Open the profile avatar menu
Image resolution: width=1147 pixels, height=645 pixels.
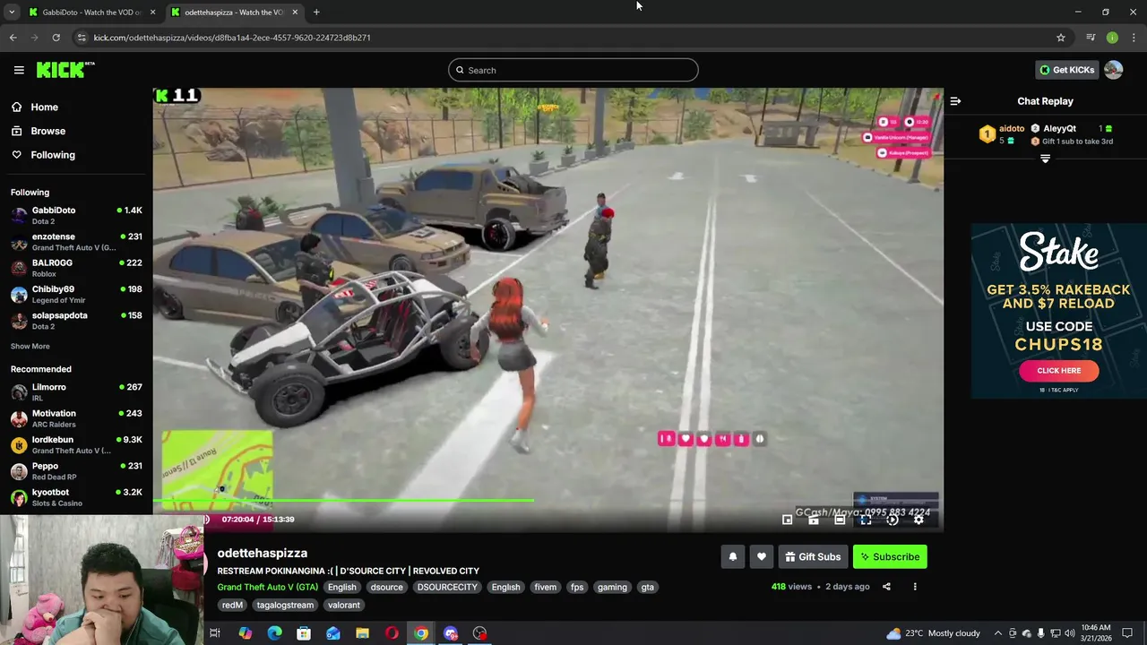pyautogui.click(x=1114, y=70)
